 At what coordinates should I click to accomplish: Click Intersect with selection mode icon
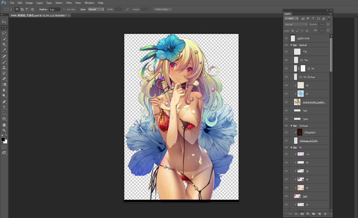click(32, 9)
